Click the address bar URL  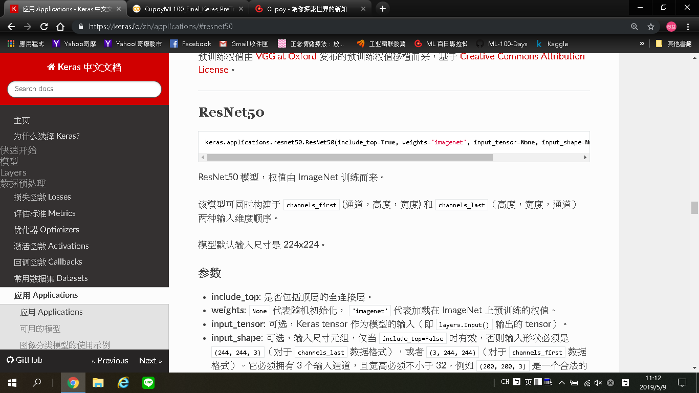[x=161, y=27]
